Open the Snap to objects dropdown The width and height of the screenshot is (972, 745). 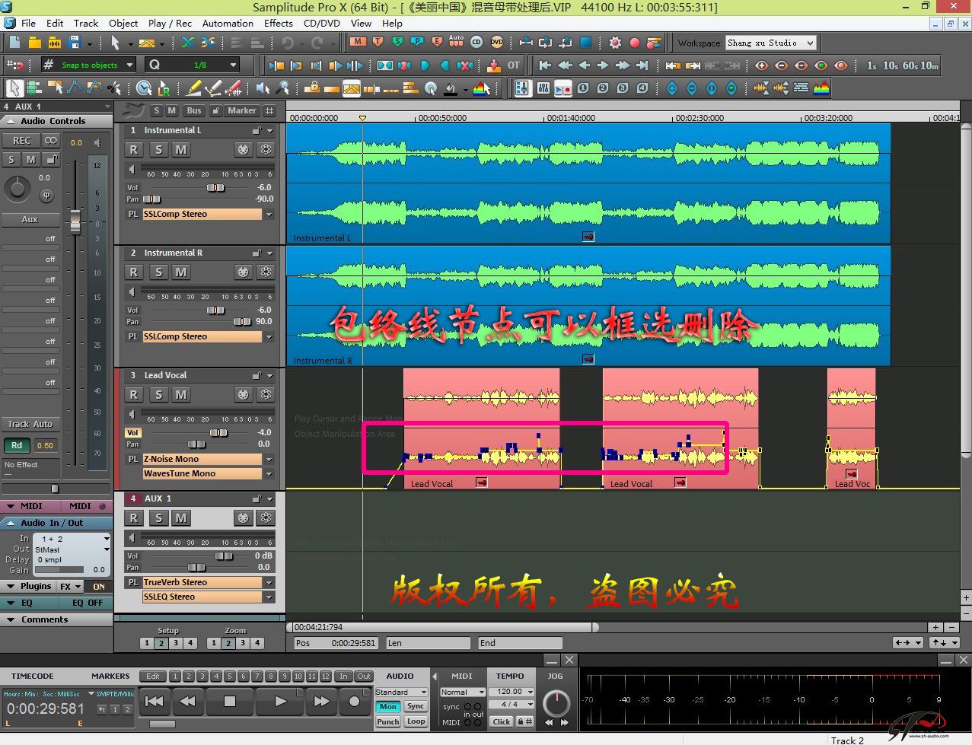coord(129,65)
